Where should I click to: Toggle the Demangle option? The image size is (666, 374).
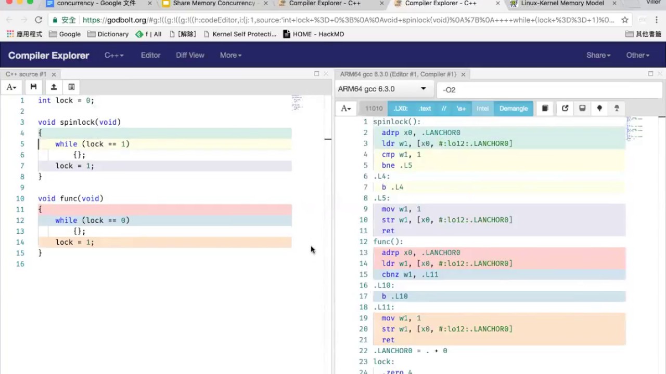[x=514, y=109]
